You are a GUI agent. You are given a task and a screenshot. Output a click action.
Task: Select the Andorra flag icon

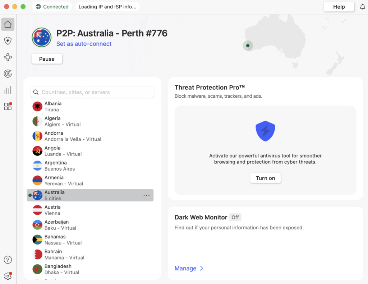tap(37, 136)
